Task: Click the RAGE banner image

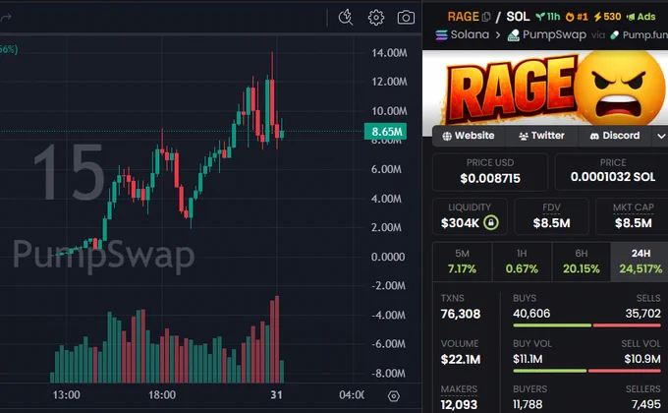Action: [545, 88]
